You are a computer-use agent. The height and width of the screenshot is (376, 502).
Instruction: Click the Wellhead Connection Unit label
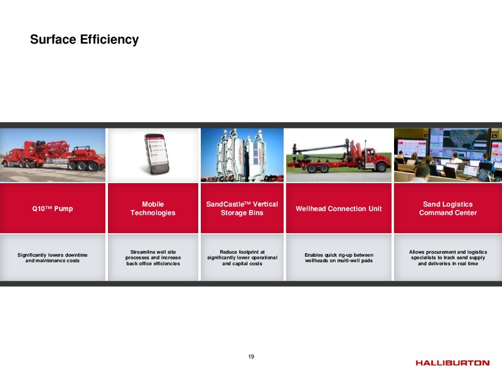click(x=339, y=209)
